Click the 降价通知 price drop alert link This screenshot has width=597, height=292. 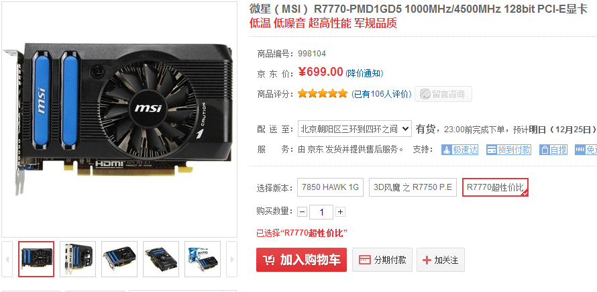pyautogui.click(x=364, y=73)
